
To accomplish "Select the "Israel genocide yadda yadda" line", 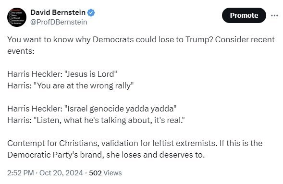I will 92,109.
